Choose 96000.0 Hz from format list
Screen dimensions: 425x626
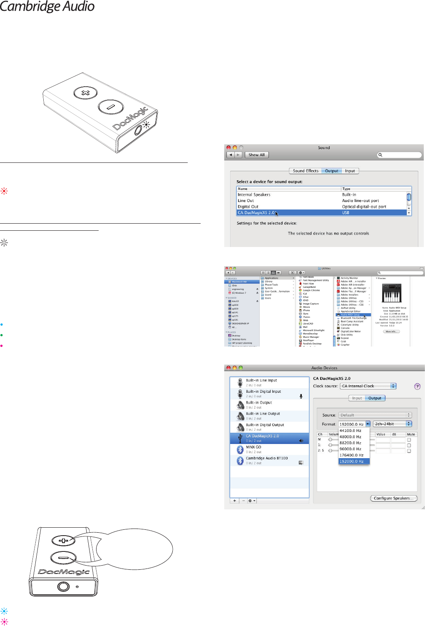pyautogui.click(x=354, y=449)
